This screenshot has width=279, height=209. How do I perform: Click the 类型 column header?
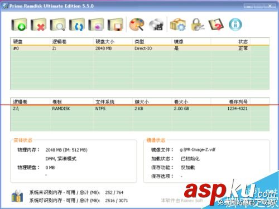pyautogui.click(x=139, y=41)
